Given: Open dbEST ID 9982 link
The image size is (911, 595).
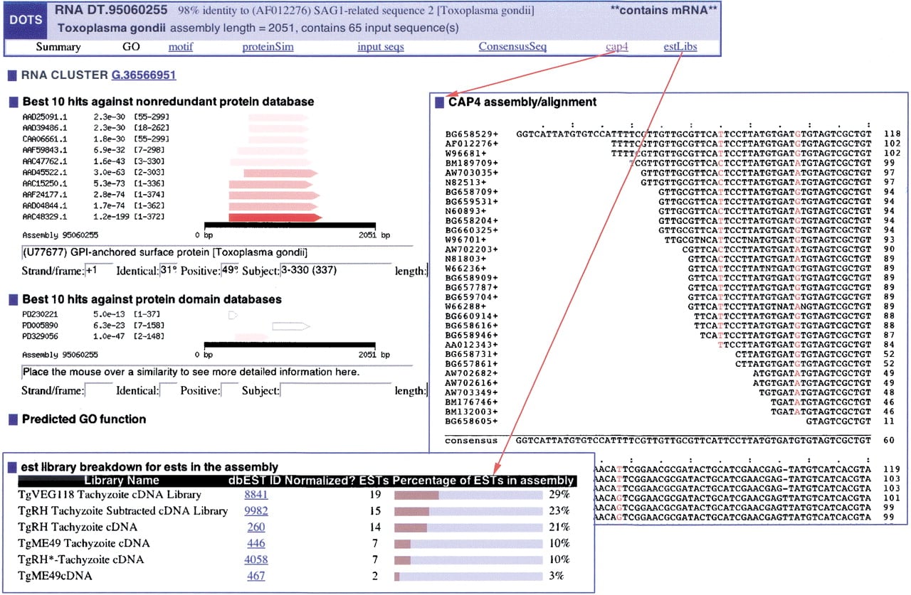Looking at the screenshot, I should pyautogui.click(x=256, y=511).
